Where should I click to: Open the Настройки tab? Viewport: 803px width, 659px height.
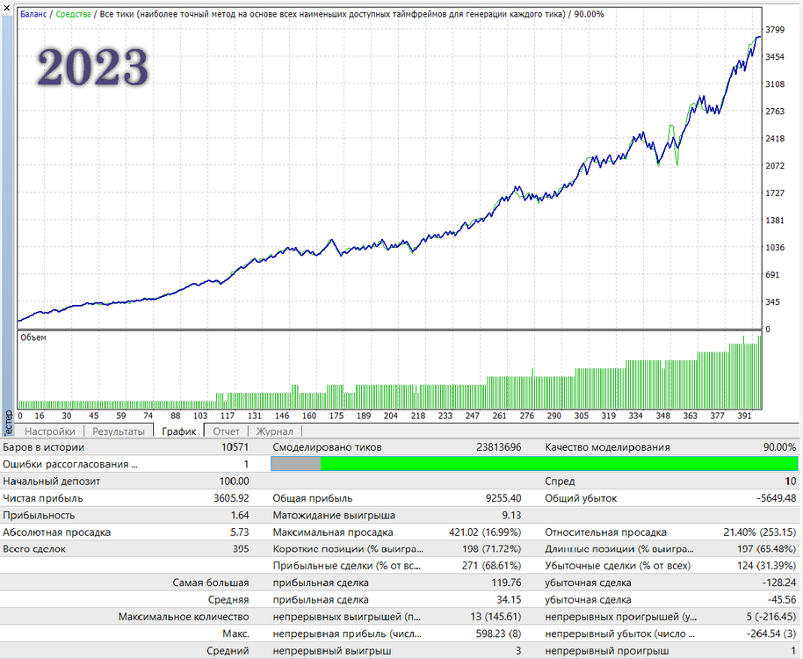click(x=50, y=431)
